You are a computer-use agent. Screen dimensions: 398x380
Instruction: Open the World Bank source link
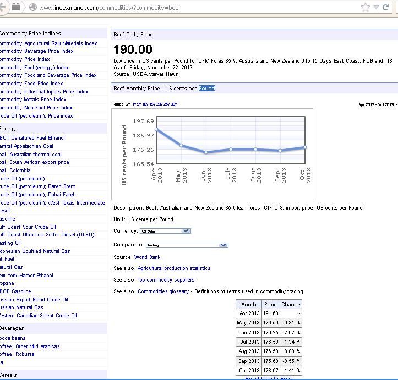pos(147,257)
